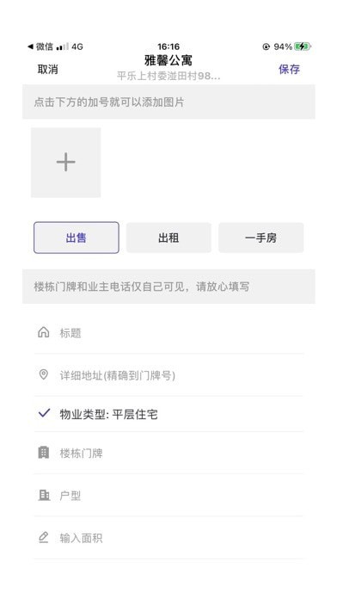Select the 一手房 listing type
Viewport: 337px width, 599px height.
point(261,238)
